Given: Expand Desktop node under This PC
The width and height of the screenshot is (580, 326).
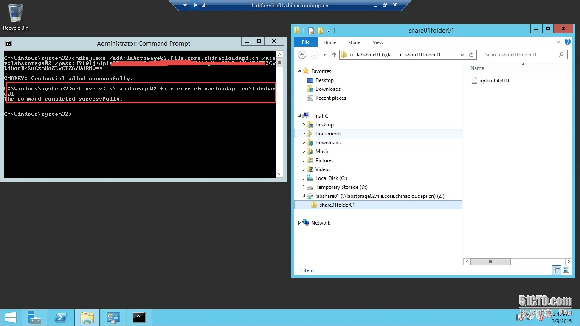Looking at the screenshot, I should 304,125.
